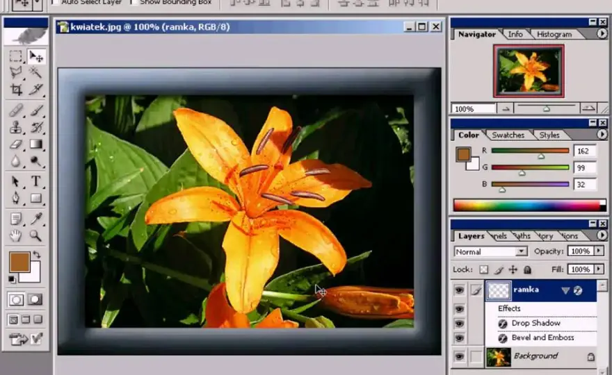Open the tool preset picker arrow

37,4
